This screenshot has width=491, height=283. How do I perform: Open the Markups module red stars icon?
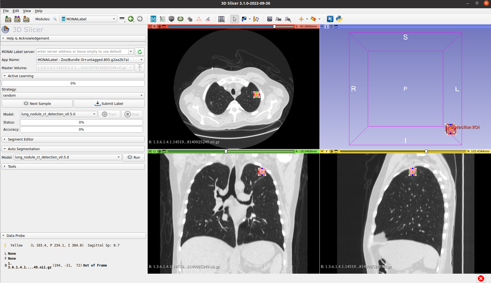199,19
